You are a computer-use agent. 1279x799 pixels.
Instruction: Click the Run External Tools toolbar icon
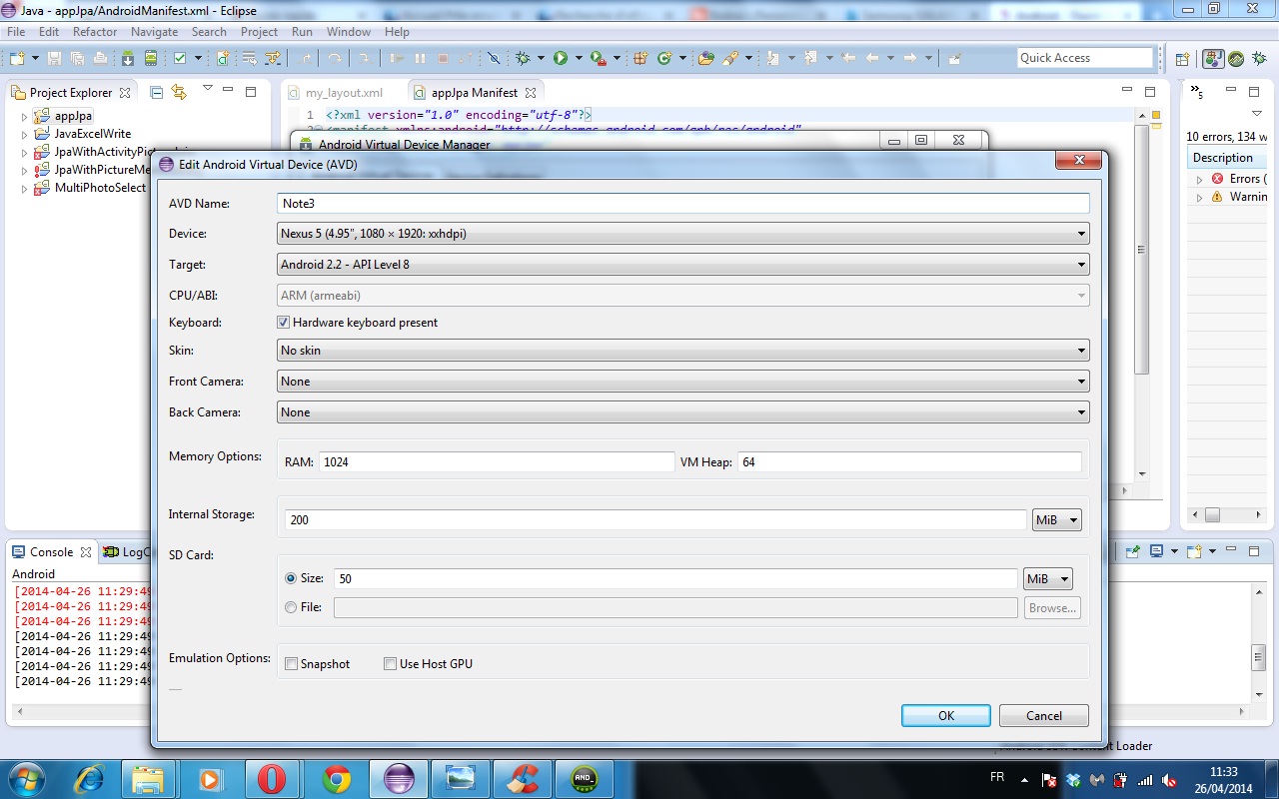click(x=598, y=59)
